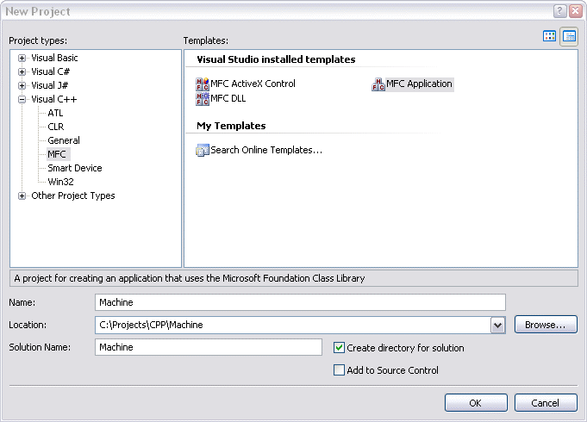
Task: Select the General project type
Action: [x=64, y=140]
